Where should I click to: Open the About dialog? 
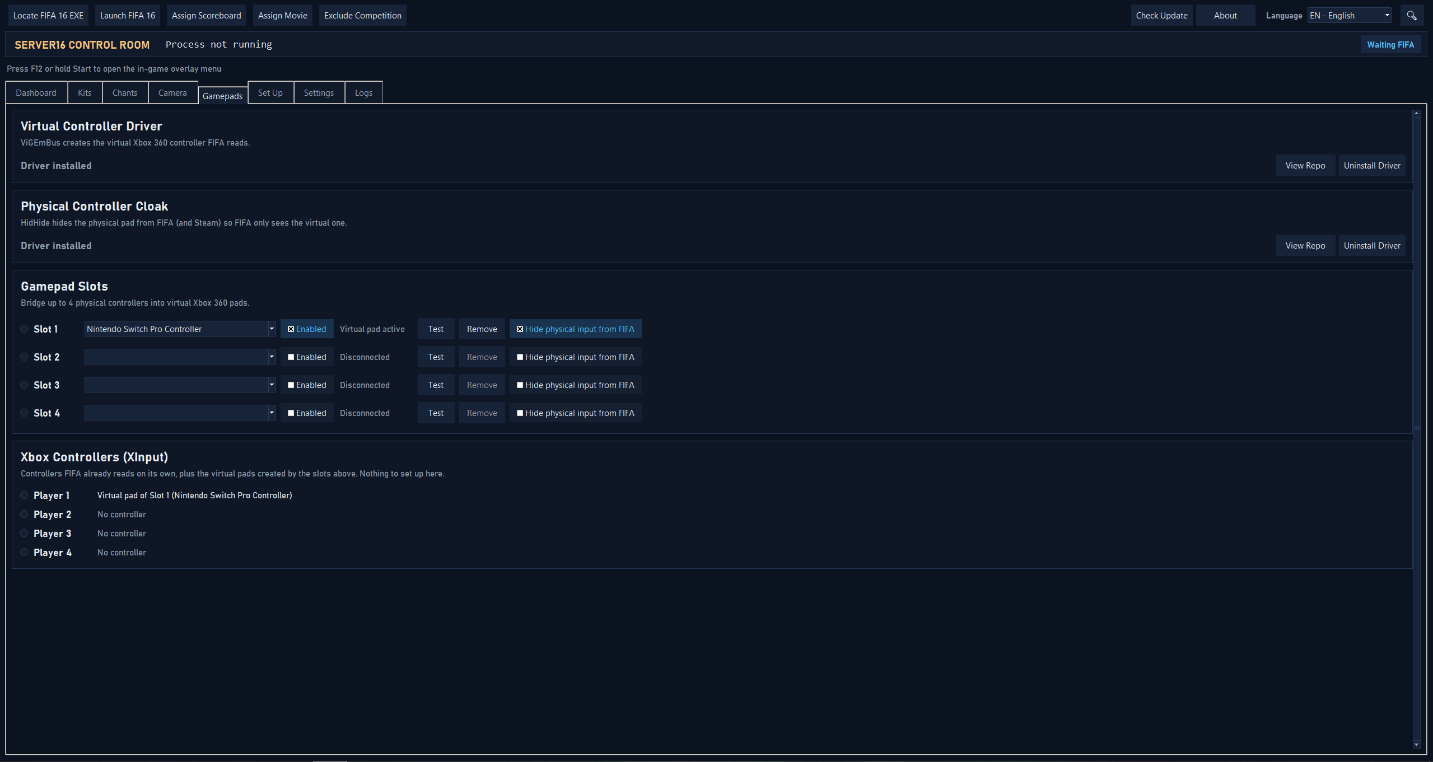(x=1225, y=16)
